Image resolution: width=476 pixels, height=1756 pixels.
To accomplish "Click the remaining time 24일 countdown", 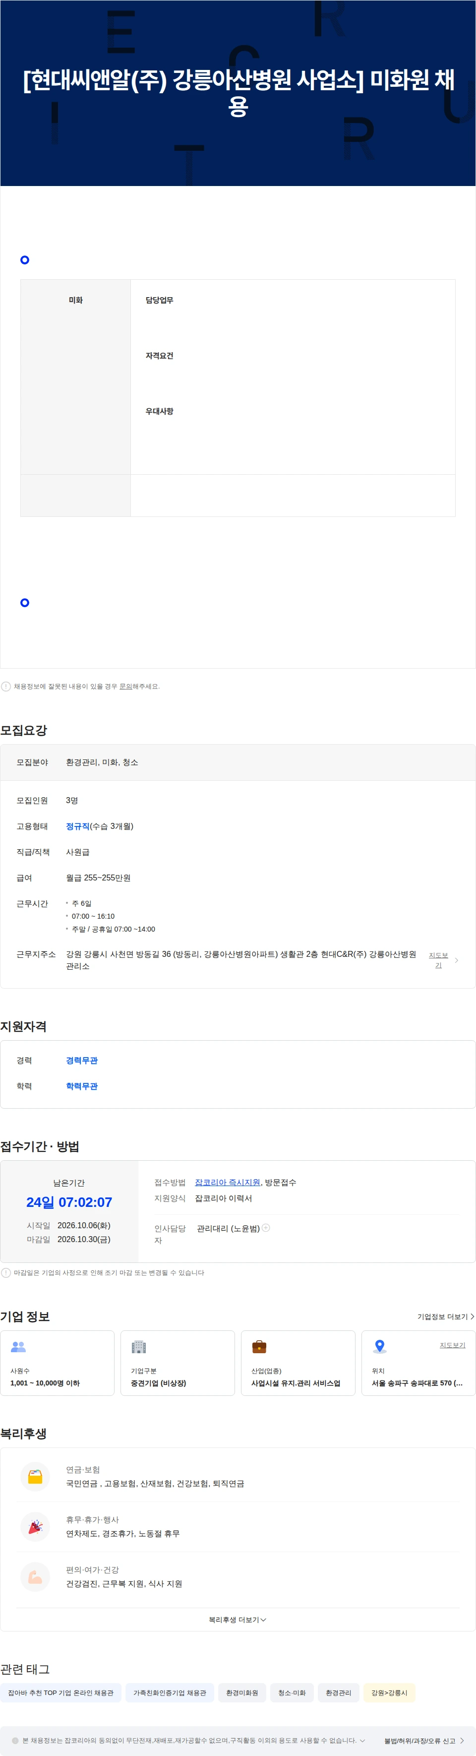I will click(69, 1202).
